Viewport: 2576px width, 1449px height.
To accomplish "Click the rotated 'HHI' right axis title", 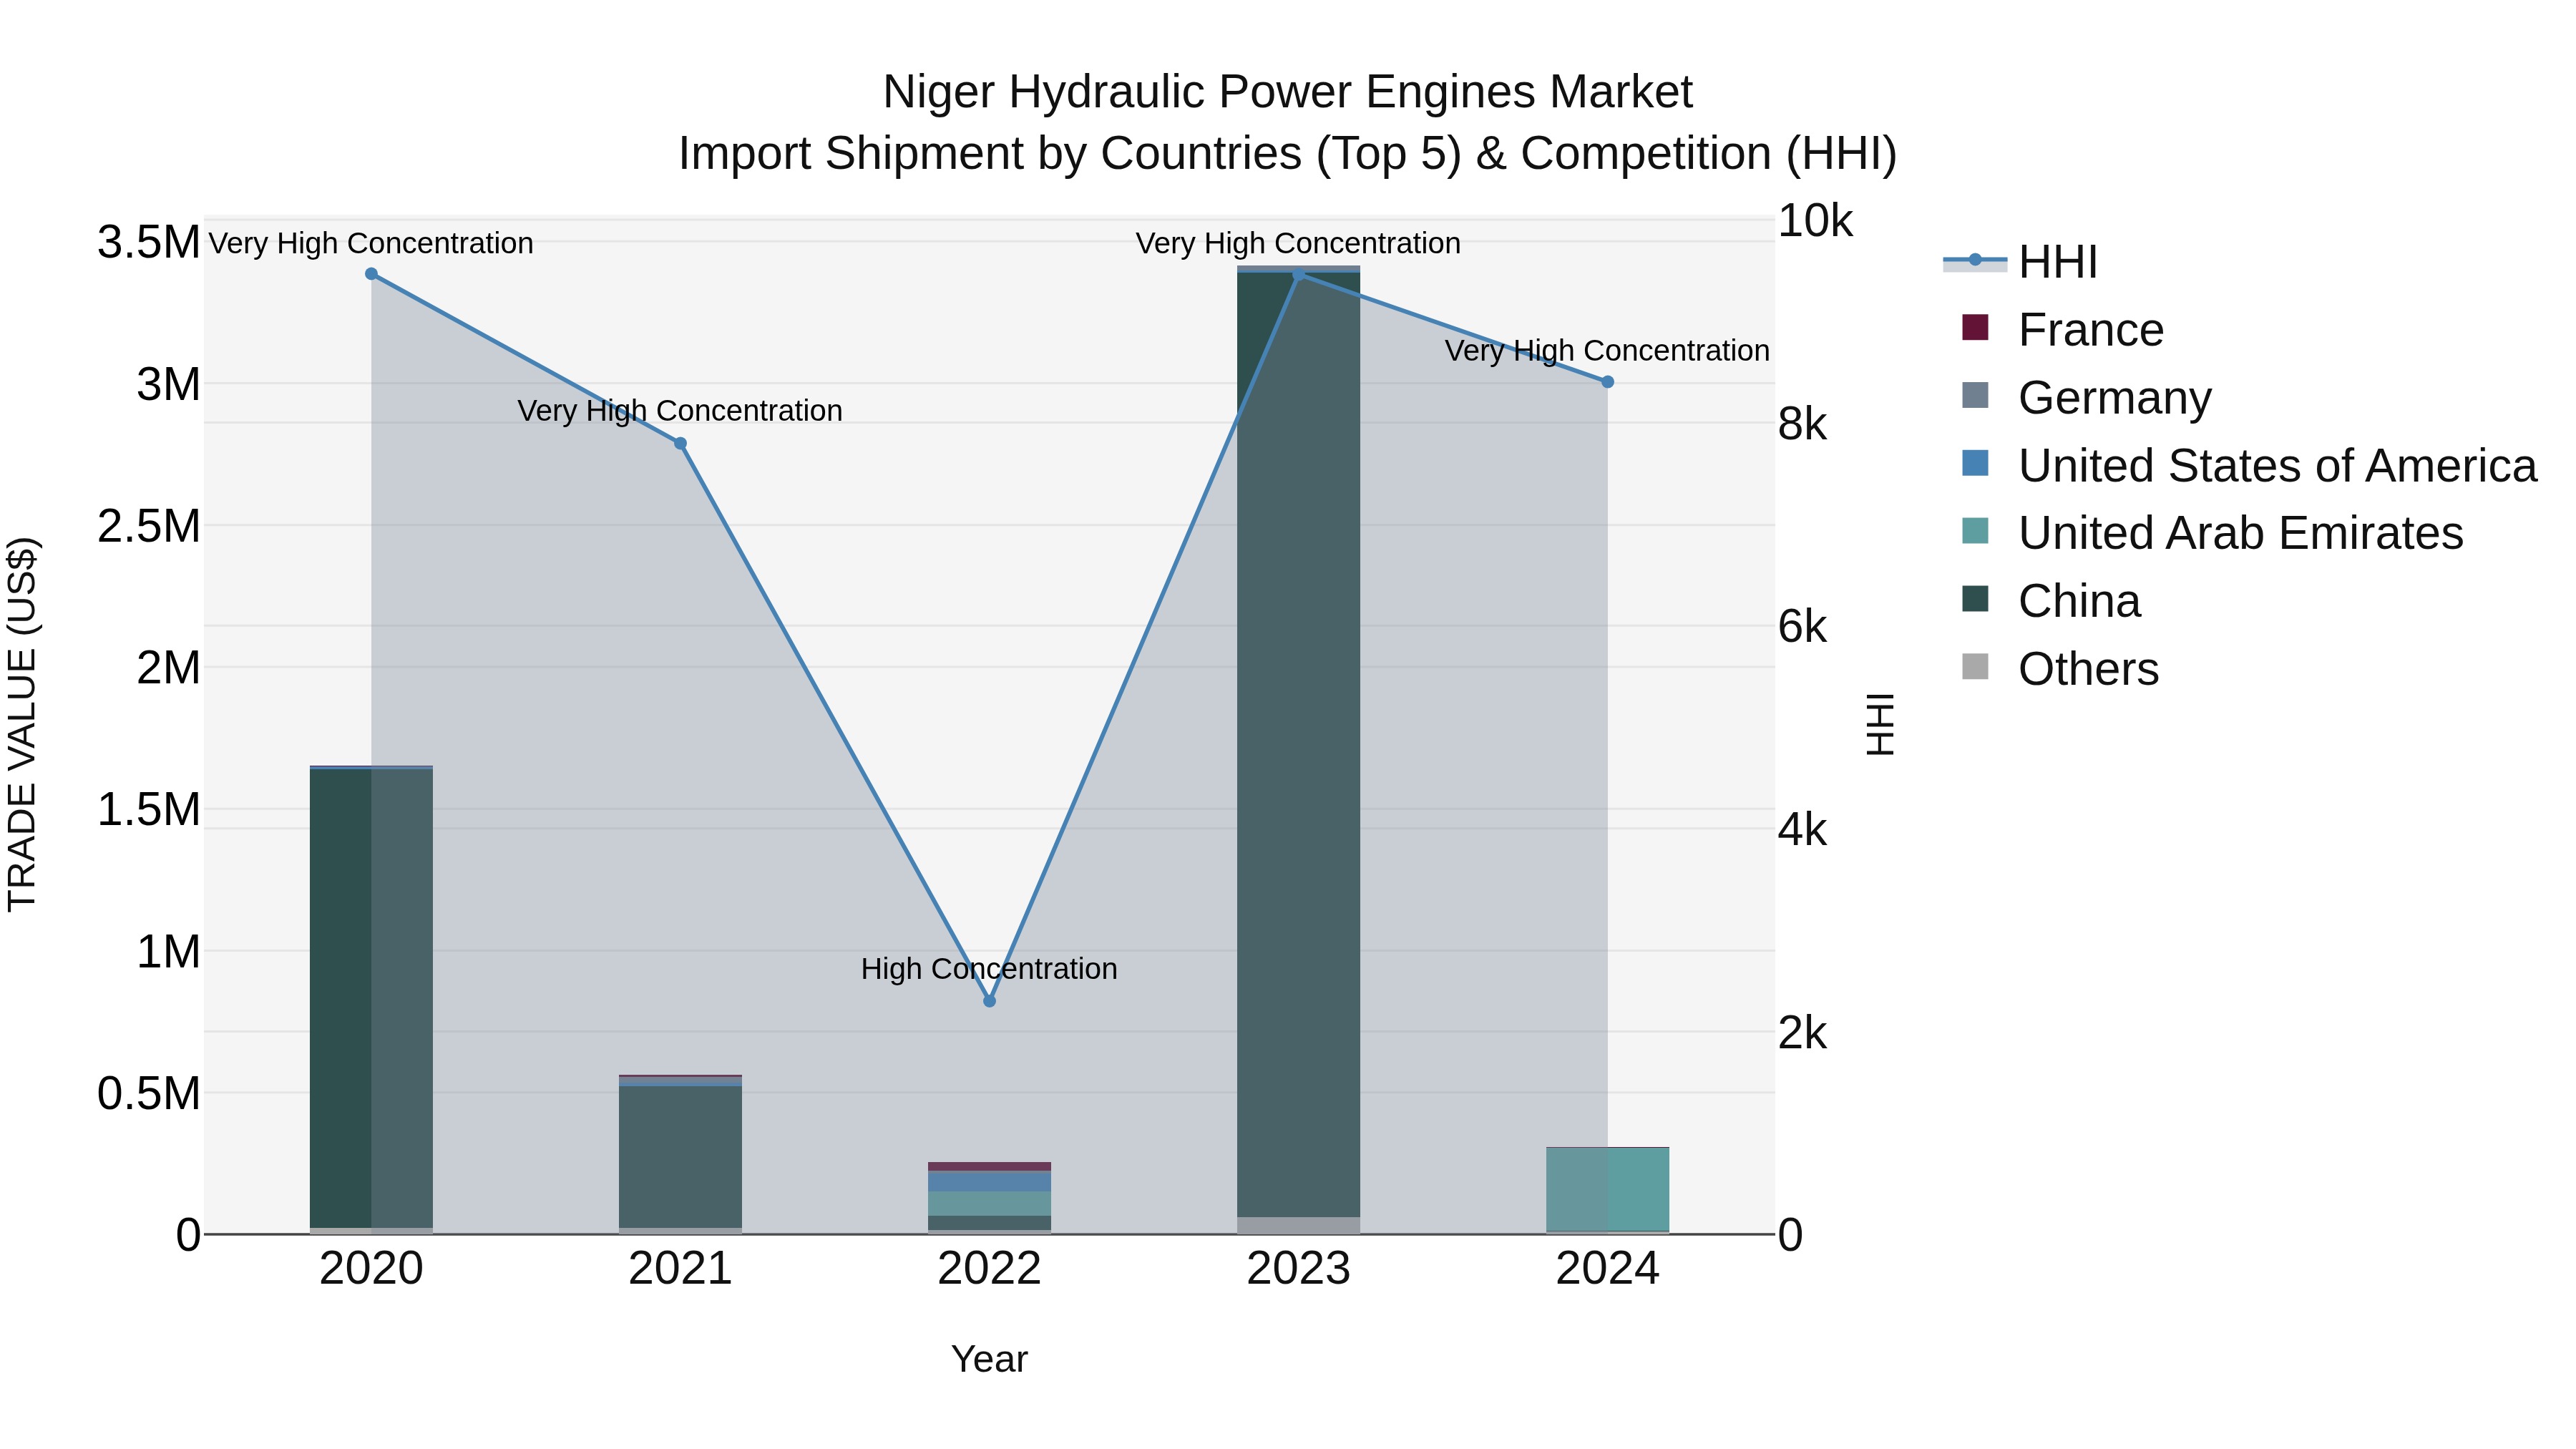I will pyautogui.click(x=1880, y=724).
